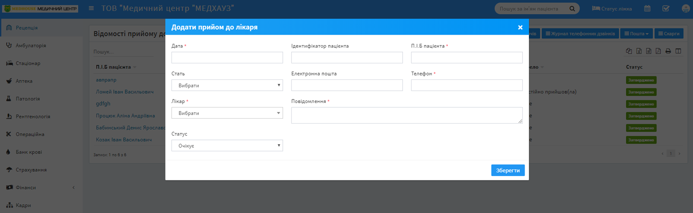Screen dimensions: 693x213
Task: Open patient Процюк Аліна Андріївна
Action: [126, 115]
